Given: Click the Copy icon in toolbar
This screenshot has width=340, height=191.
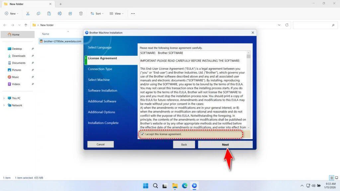Looking at the screenshot, I should pyautogui.click(x=39, y=14).
